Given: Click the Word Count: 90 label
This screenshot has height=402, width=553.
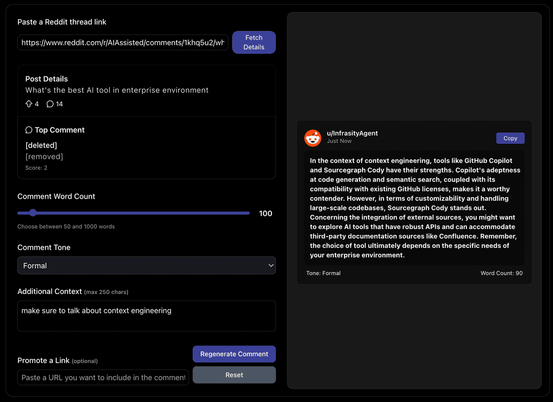Looking at the screenshot, I should click(x=501, y=273).
